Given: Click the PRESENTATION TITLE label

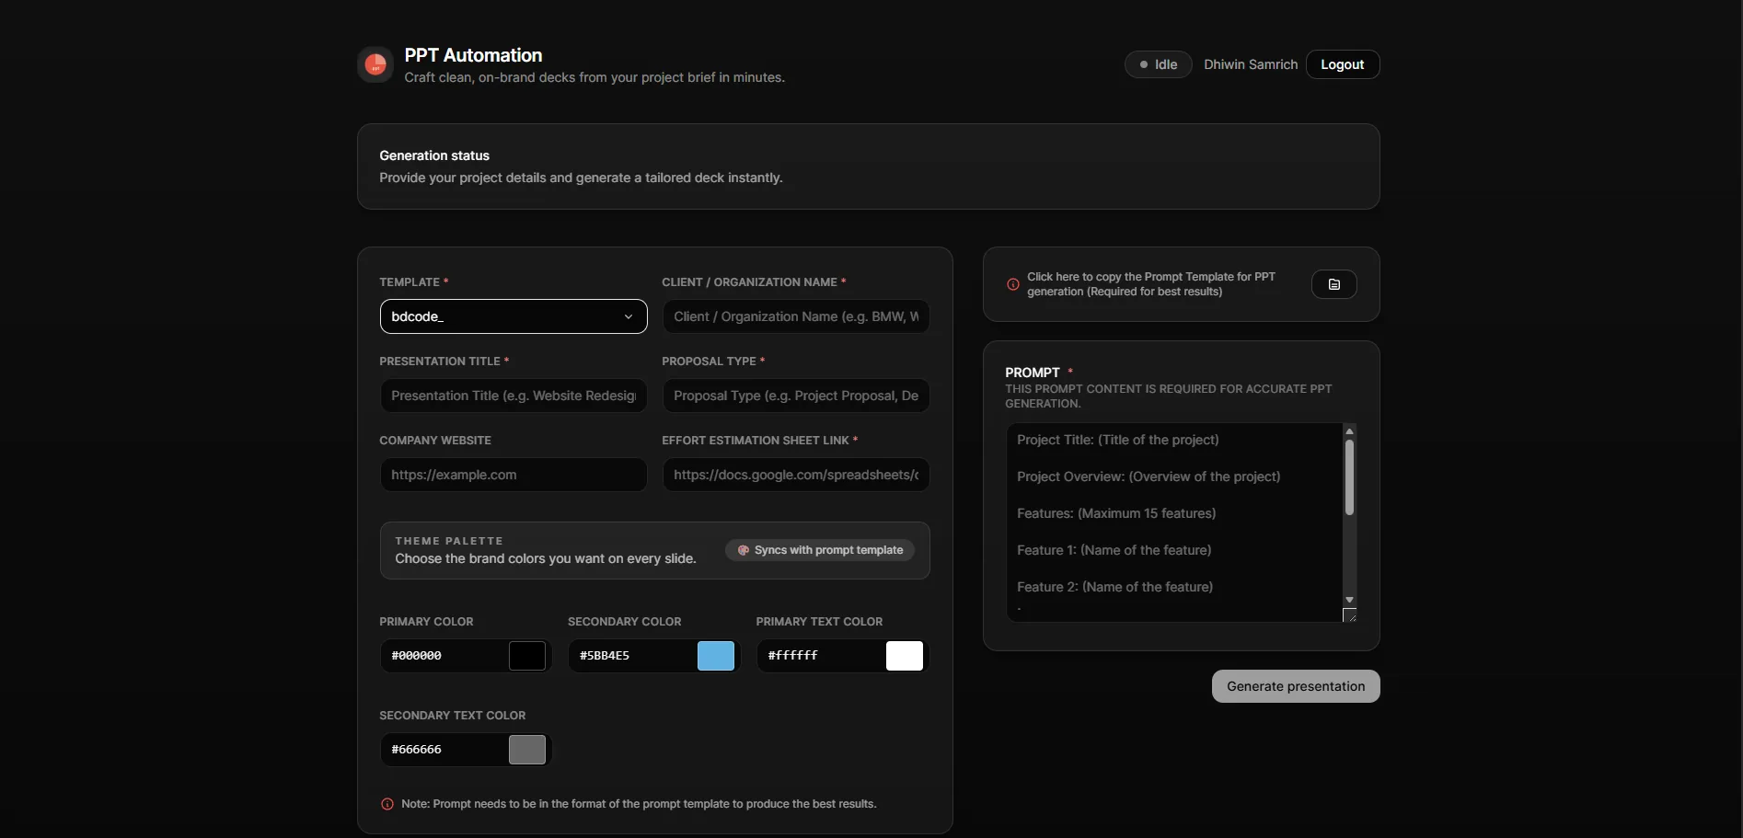Looking at the screenshot, I should point(440,362).
